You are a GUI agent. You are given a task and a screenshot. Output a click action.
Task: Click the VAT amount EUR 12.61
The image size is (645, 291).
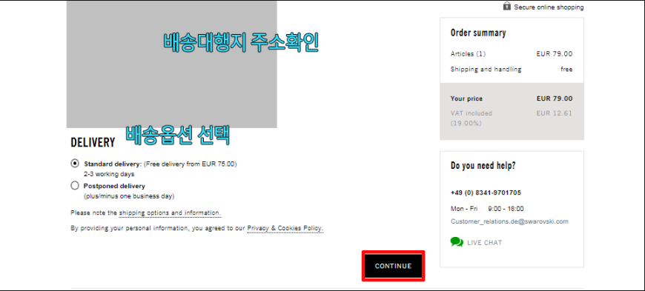point(554,113)
